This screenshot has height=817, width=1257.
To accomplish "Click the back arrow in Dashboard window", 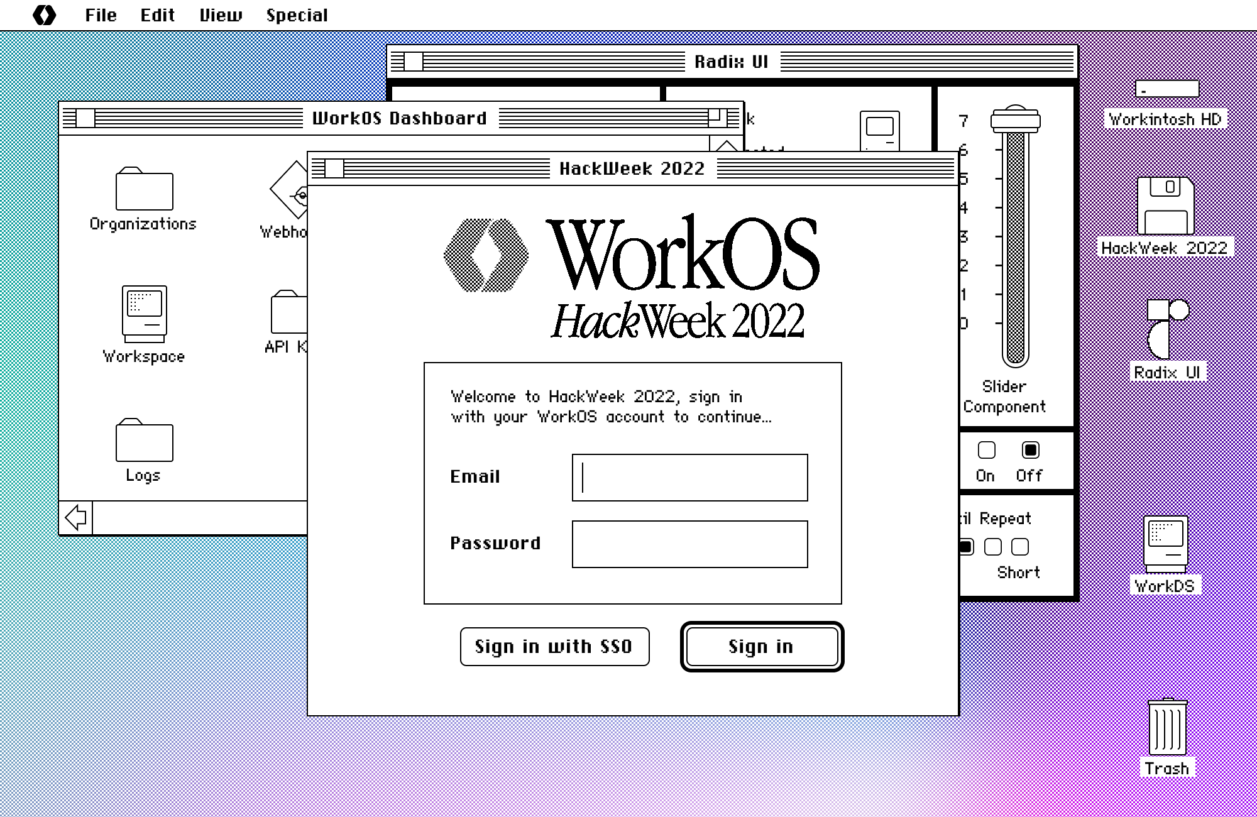I will click(x=76, y=518).
